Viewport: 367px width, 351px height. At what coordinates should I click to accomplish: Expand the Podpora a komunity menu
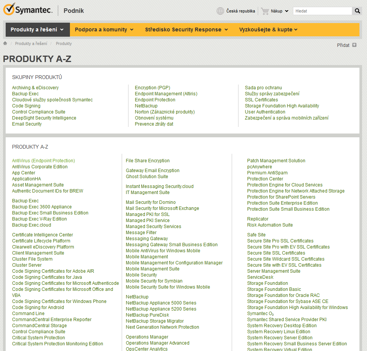click(104, 30)
